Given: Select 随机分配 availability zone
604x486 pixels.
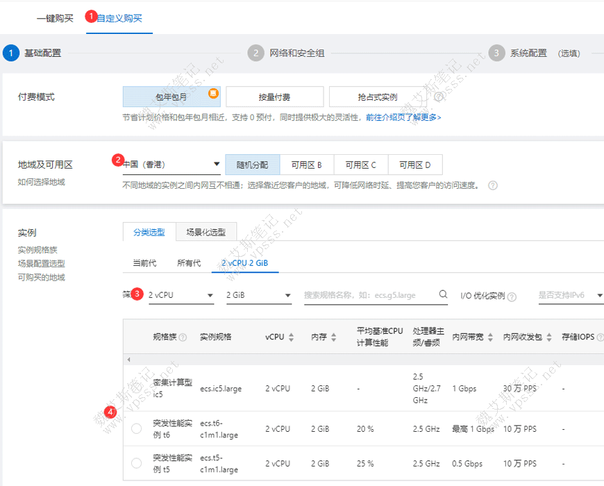Looking at the screenshot, I should click(252, 165).
